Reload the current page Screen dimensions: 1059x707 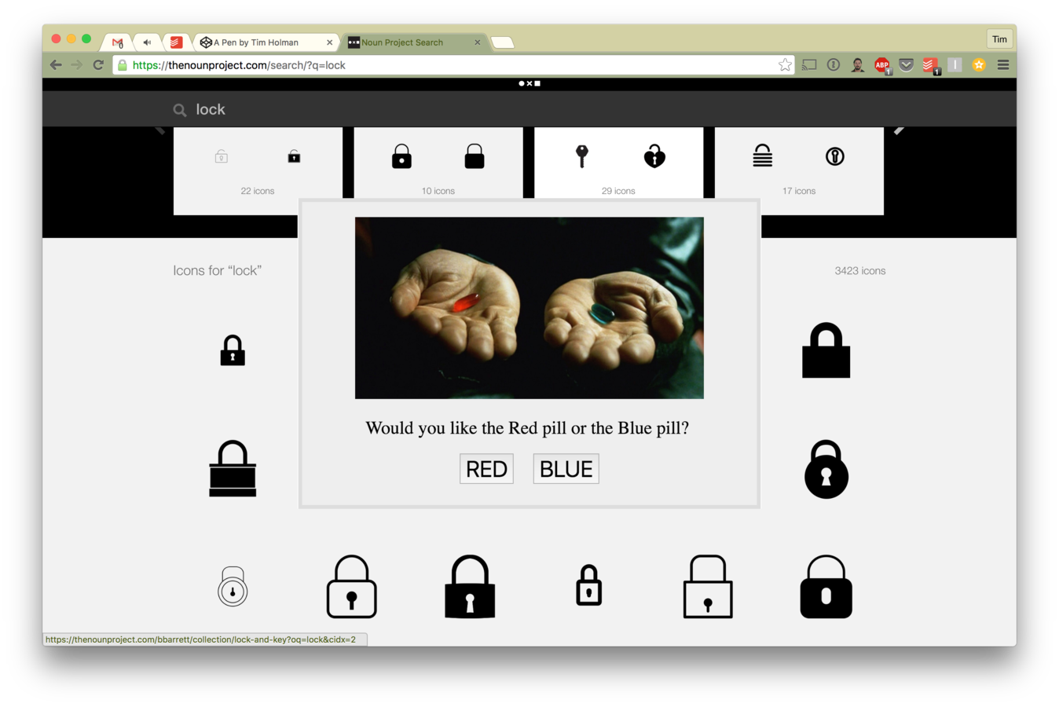pyautogui.click(x=98, y=65)
